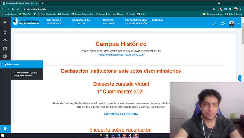Open the Servicios Estudiantiles bookmark
Viewport: 244px width, 138px height.
point(45,14)
